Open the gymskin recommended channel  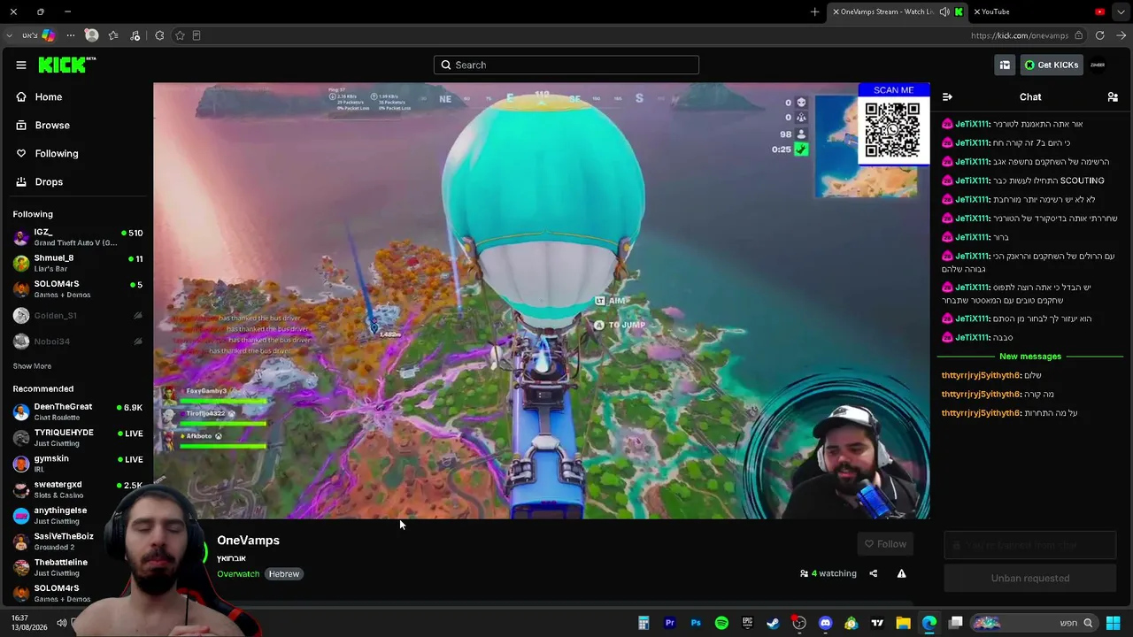[78, 464]
